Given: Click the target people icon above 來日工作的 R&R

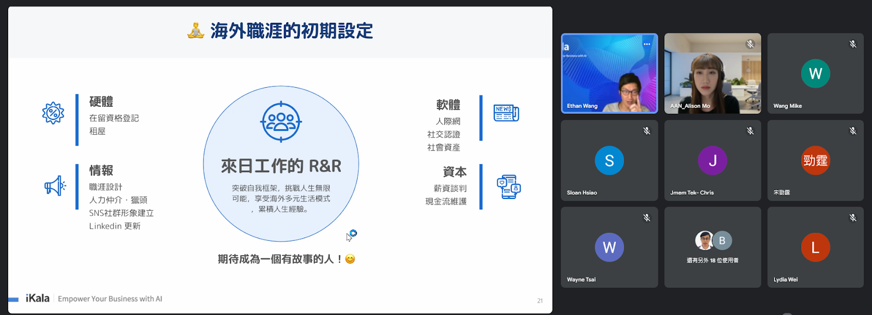Looking at the screenshot, I should 281,122.
